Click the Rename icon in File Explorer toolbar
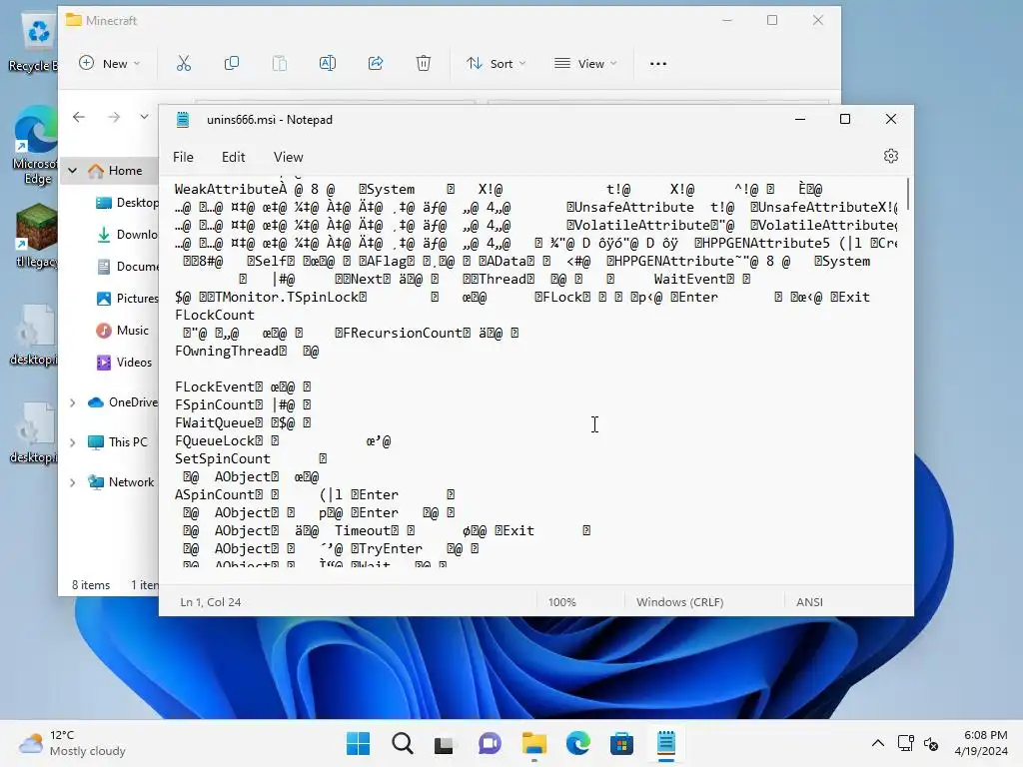The height and width of the screenshot is (767, 1023). [328, 63]
